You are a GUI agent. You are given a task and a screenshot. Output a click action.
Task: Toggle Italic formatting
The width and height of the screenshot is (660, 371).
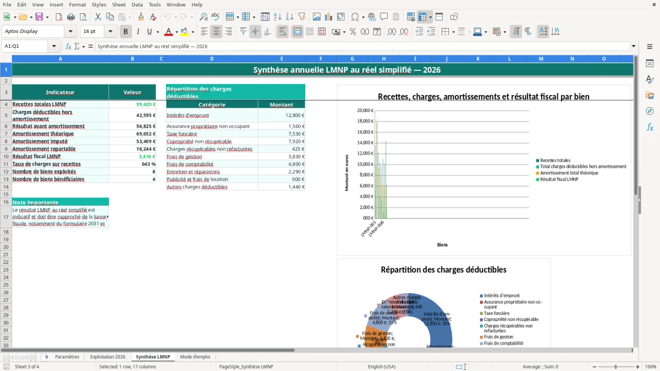137,32
